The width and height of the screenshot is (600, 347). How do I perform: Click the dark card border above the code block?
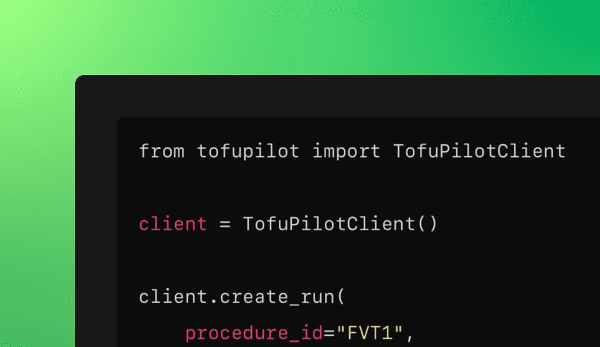coord(337,96)
